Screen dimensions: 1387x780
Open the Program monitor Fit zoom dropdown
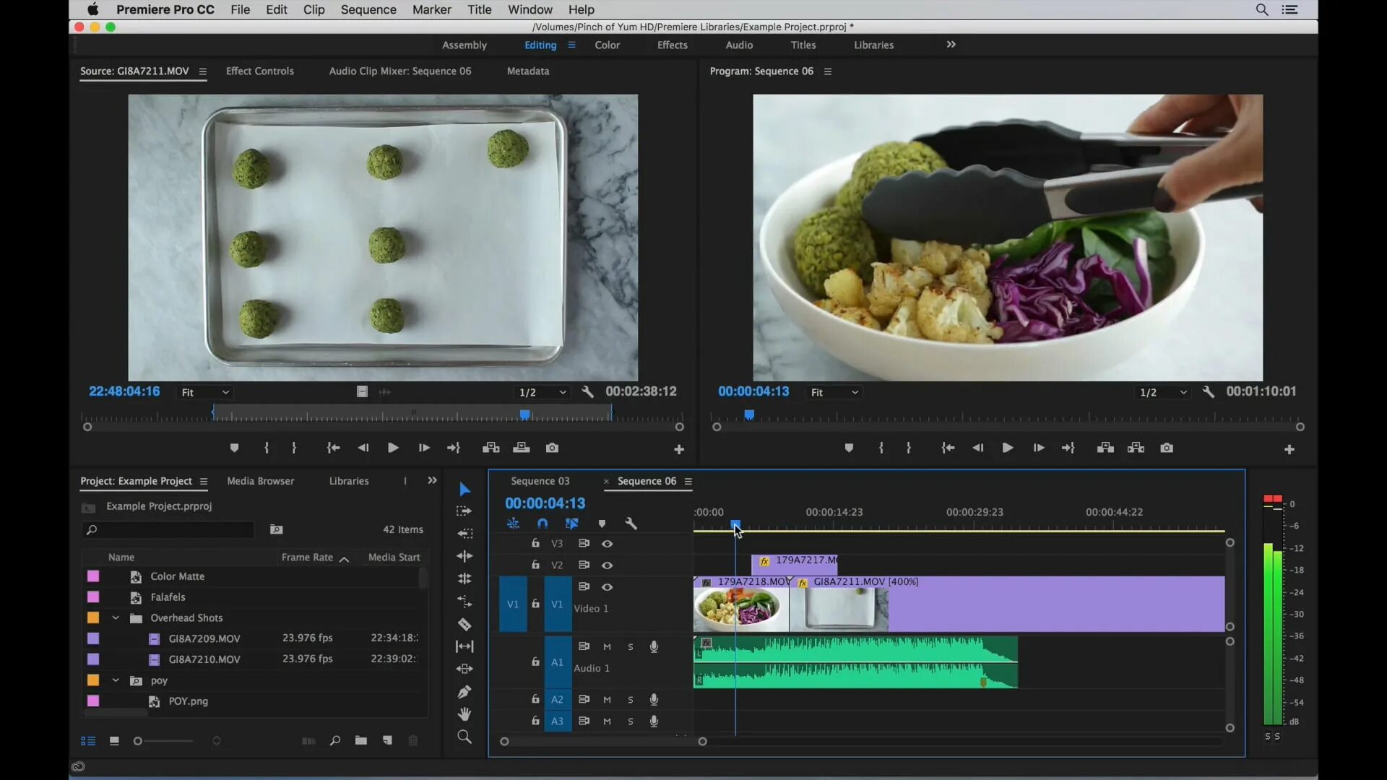[834, 392]
